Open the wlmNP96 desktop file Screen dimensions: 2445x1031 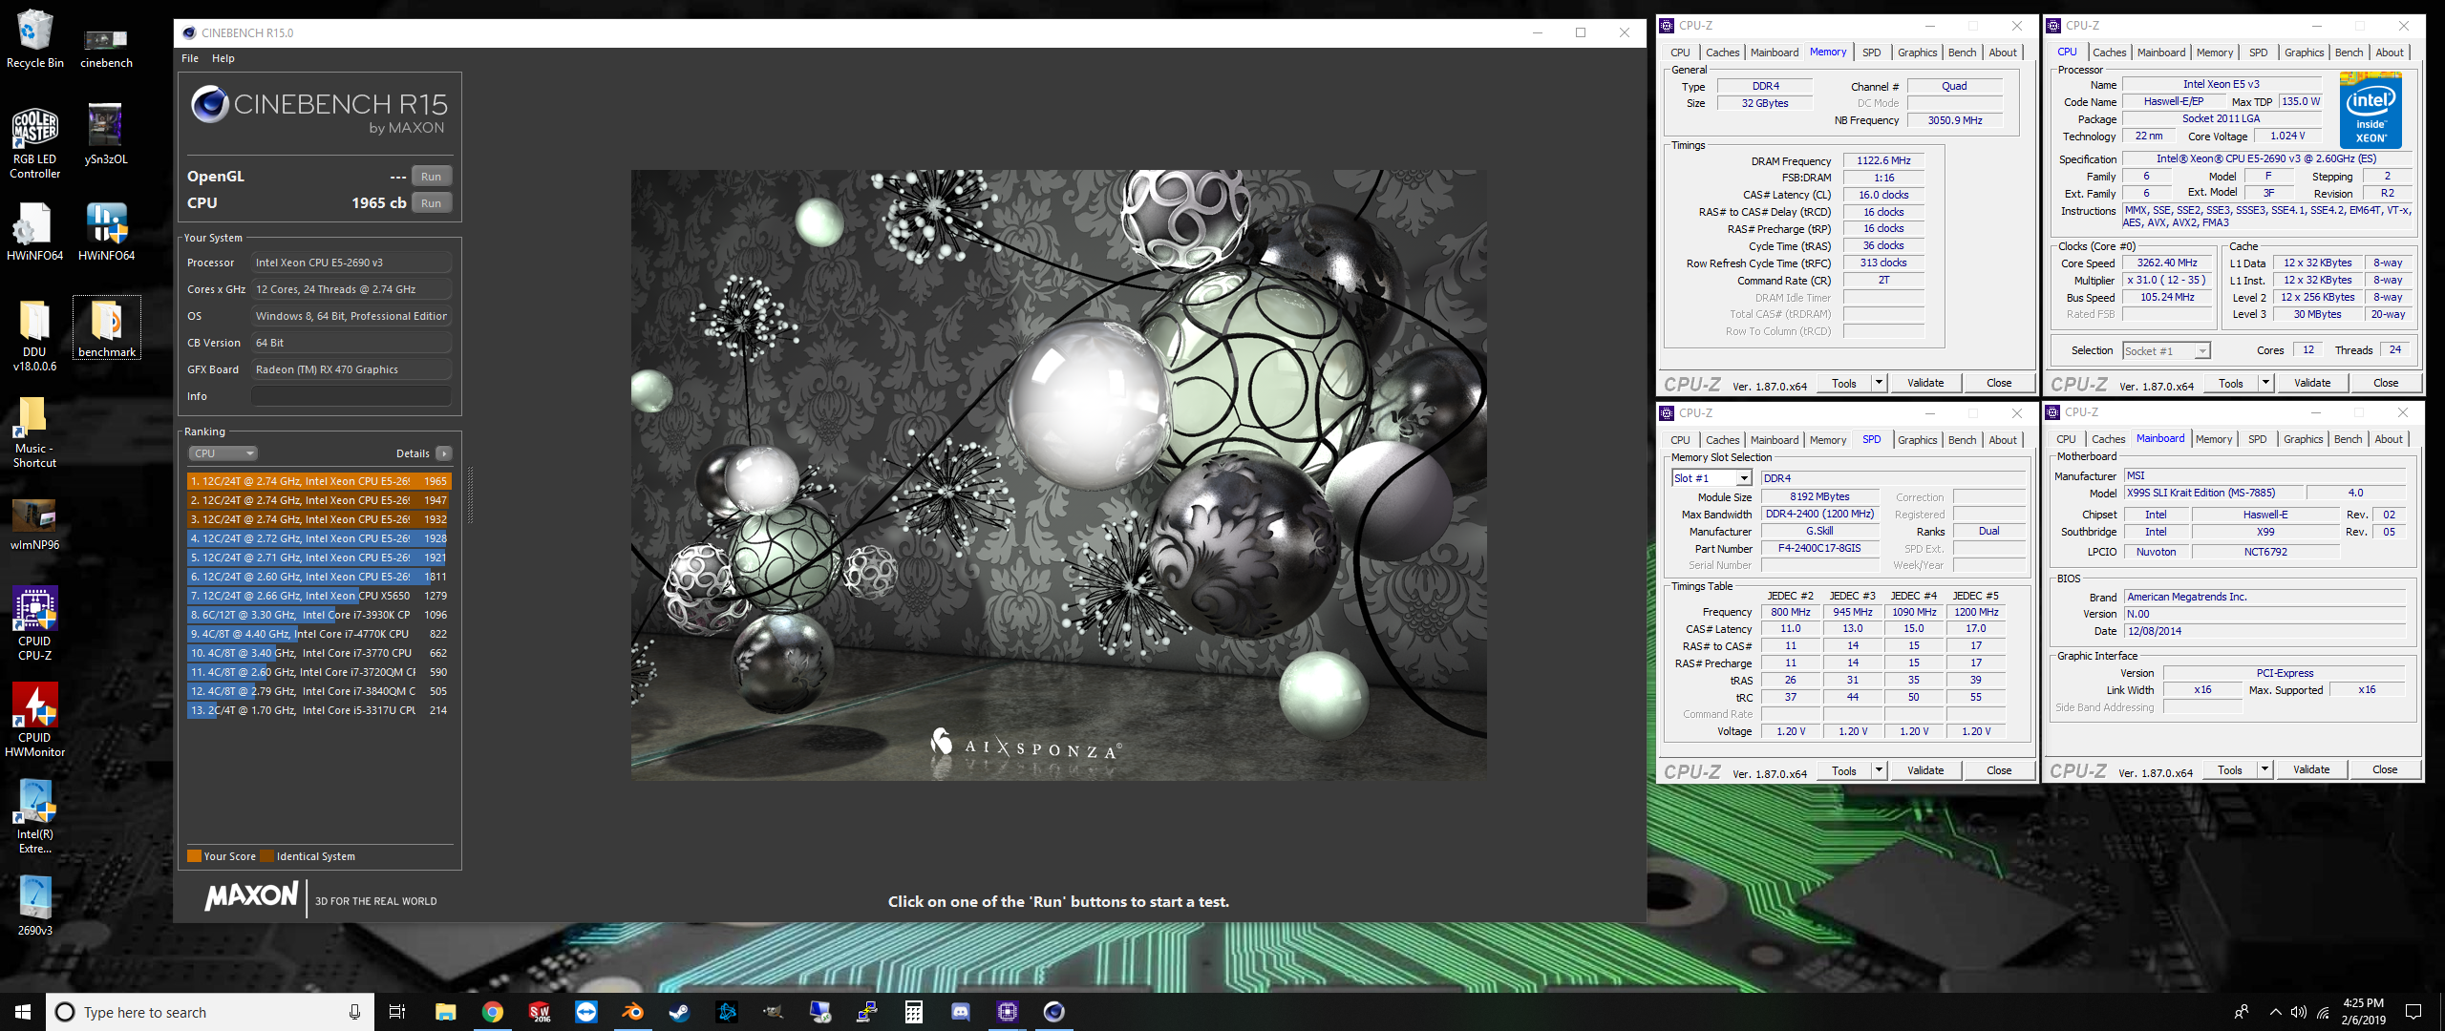point(34,524)
